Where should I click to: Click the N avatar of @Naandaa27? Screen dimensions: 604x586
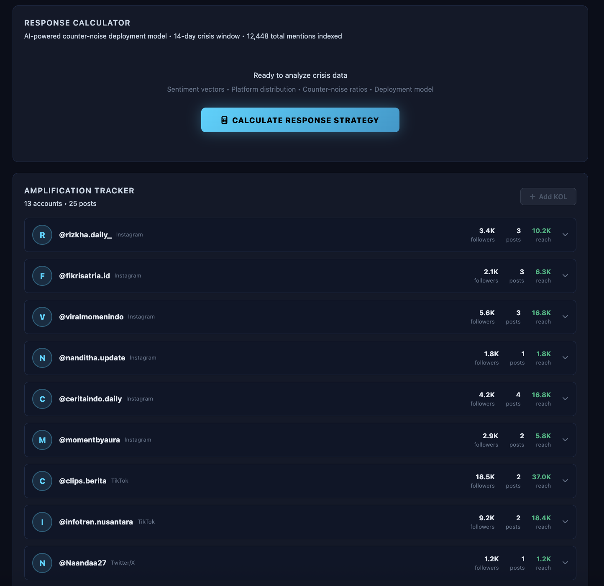(x=42, y=563)
